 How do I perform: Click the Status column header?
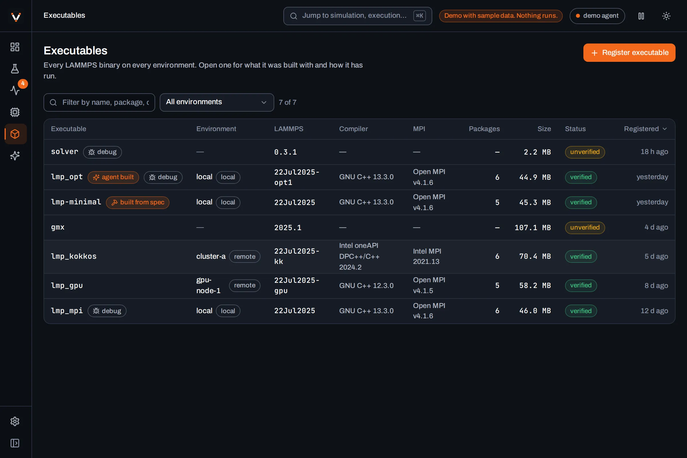click(x=575, y=129)
